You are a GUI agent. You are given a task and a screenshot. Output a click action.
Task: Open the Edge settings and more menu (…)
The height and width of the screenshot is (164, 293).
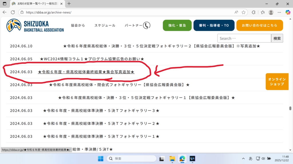[279, 12]
